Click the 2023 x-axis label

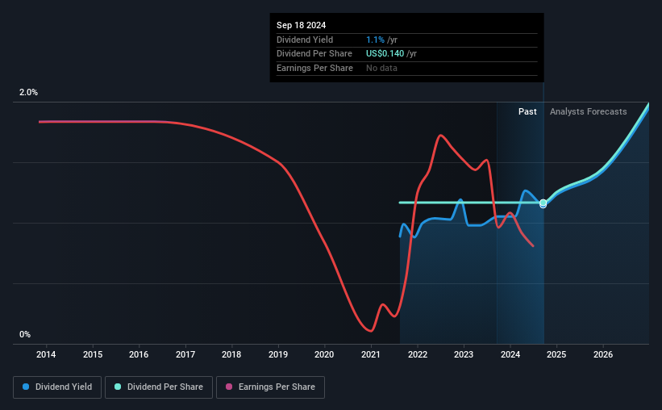pyautogui.click(x=464, y=354)
